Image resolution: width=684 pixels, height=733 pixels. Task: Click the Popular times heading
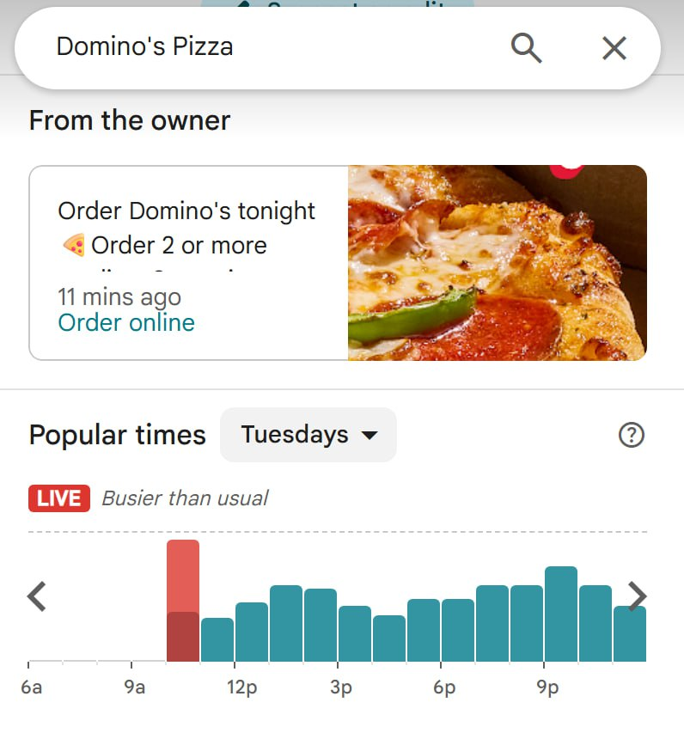click(x=118, y=435)
